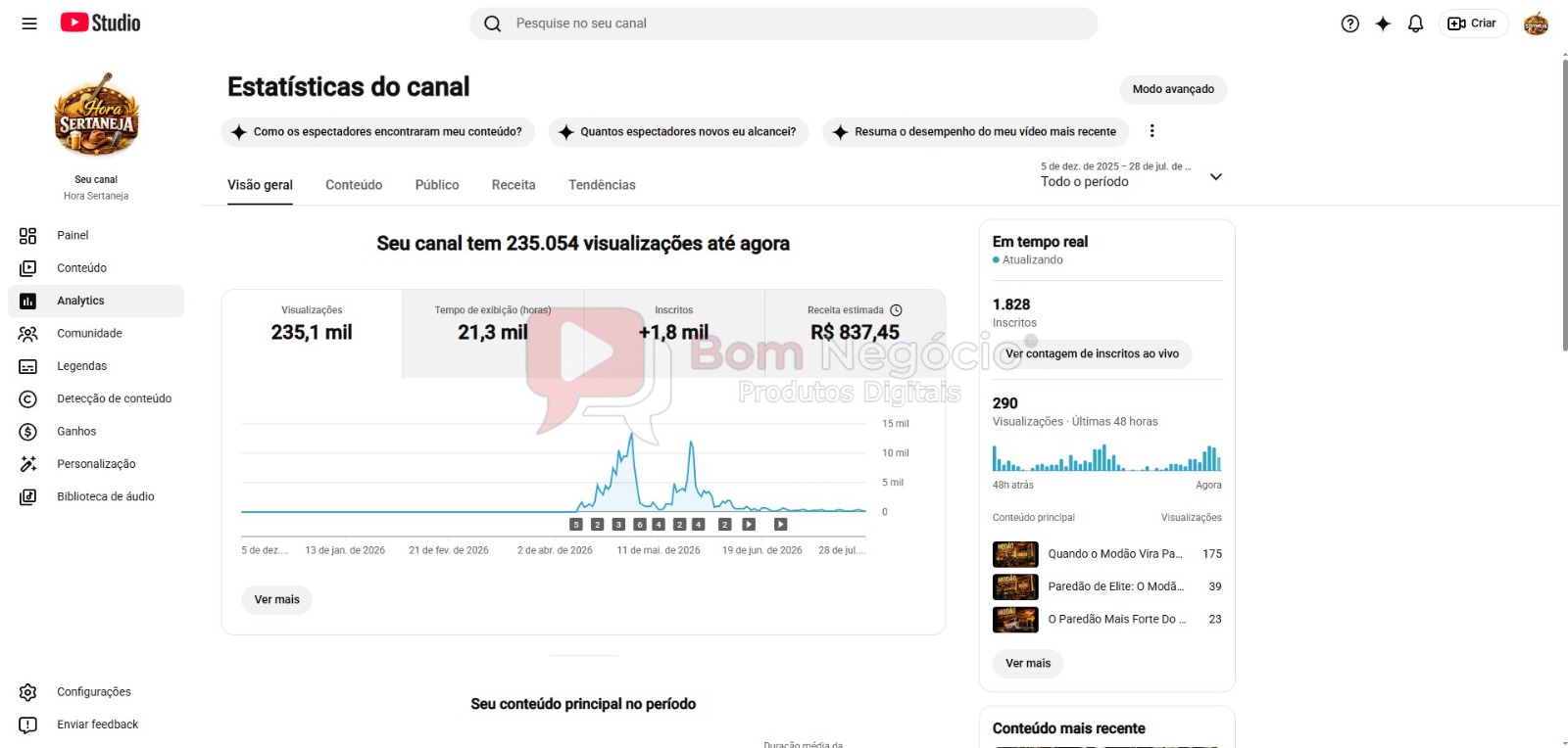Select the Inscritos metric card

click(674, 333)
